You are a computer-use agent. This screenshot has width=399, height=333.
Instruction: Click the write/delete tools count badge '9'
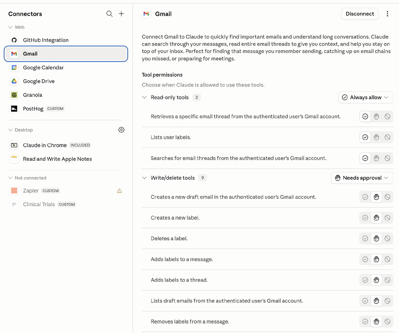[203, 178]
